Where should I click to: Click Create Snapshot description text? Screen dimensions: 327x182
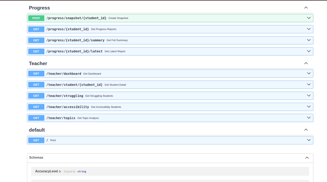[118, 18]
